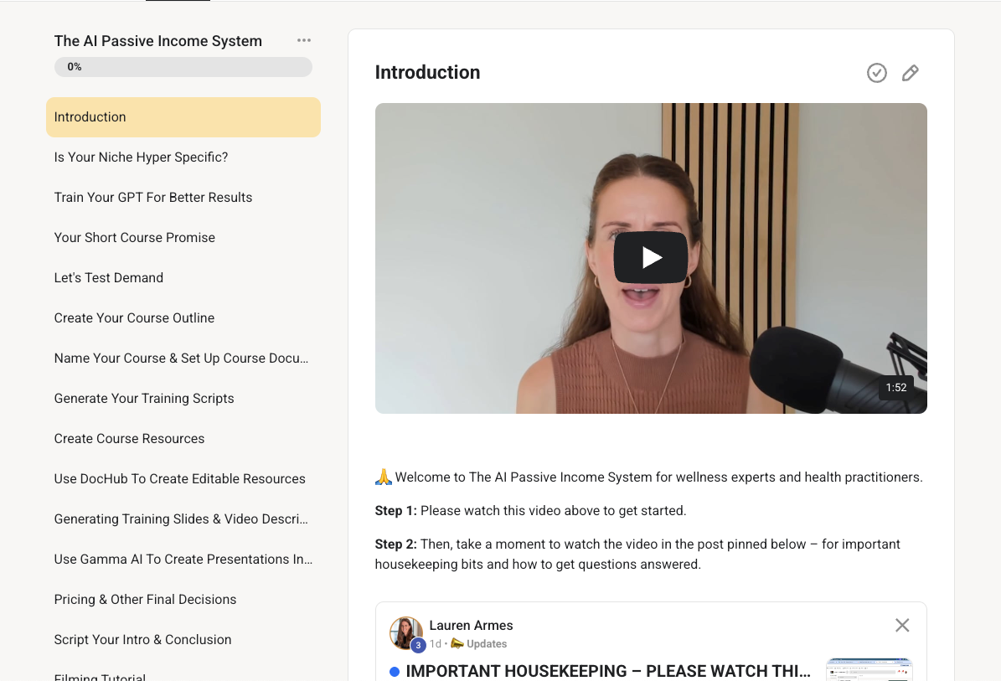Select Create Course Resources lesson
The width and height of the screenshot is (1001, 681).
(x=129, y=439)
